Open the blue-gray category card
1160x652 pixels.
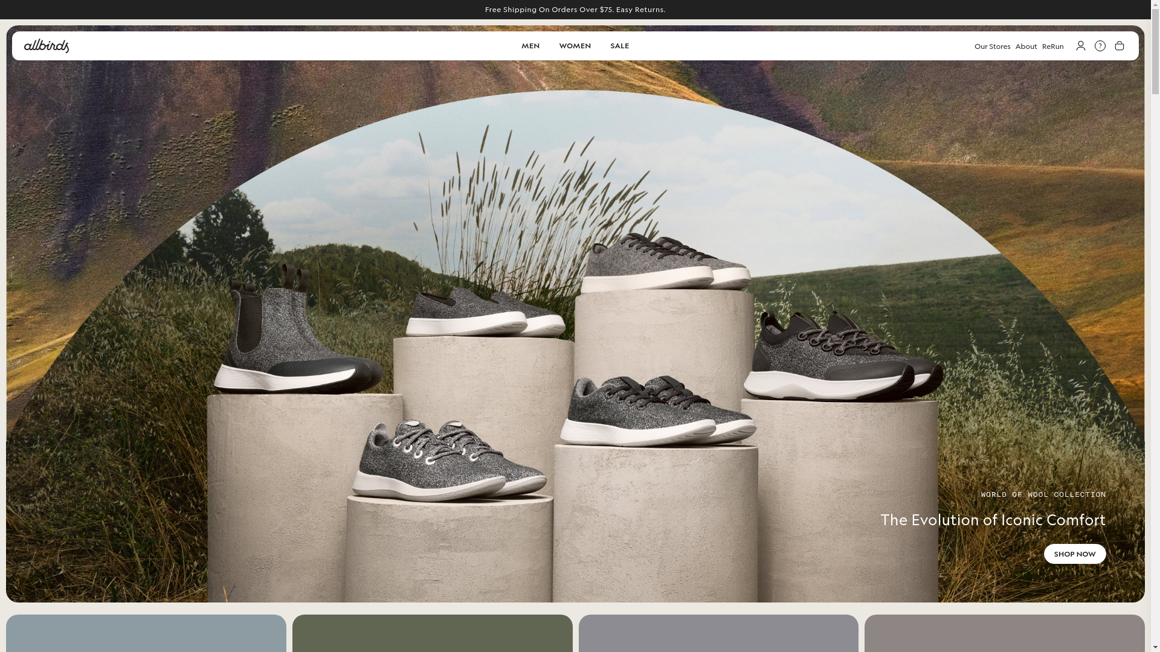(146, 633)
